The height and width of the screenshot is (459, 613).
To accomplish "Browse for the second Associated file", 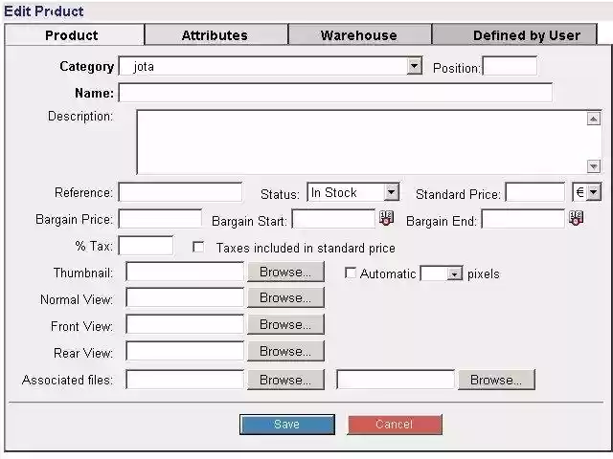I will click(x=496, y=380).
